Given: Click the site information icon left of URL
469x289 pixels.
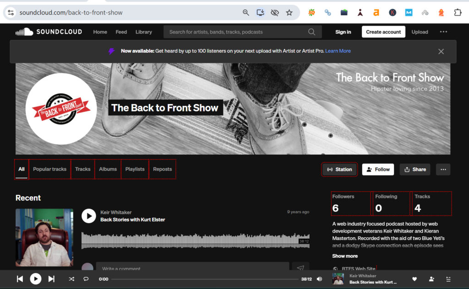Looking at the screenshot, I should [x=11, y=12].
